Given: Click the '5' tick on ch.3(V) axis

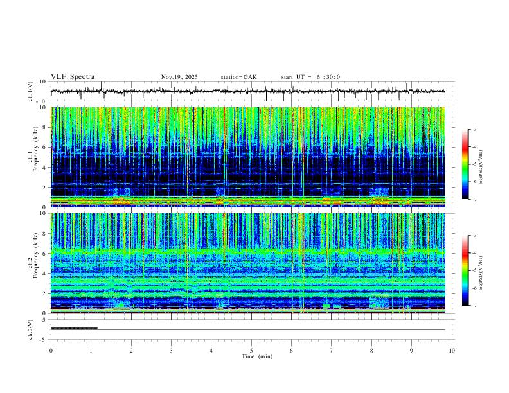Looking at the screenshot, I should [x=45, y=320].
